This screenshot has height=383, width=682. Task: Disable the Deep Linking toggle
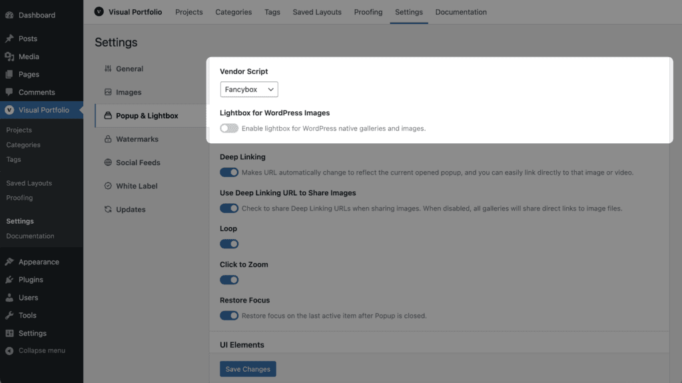229,173
